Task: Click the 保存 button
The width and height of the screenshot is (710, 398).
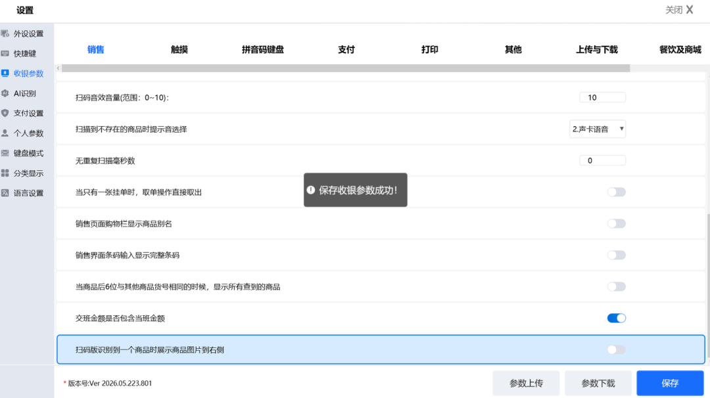Action: coord(670,383)
